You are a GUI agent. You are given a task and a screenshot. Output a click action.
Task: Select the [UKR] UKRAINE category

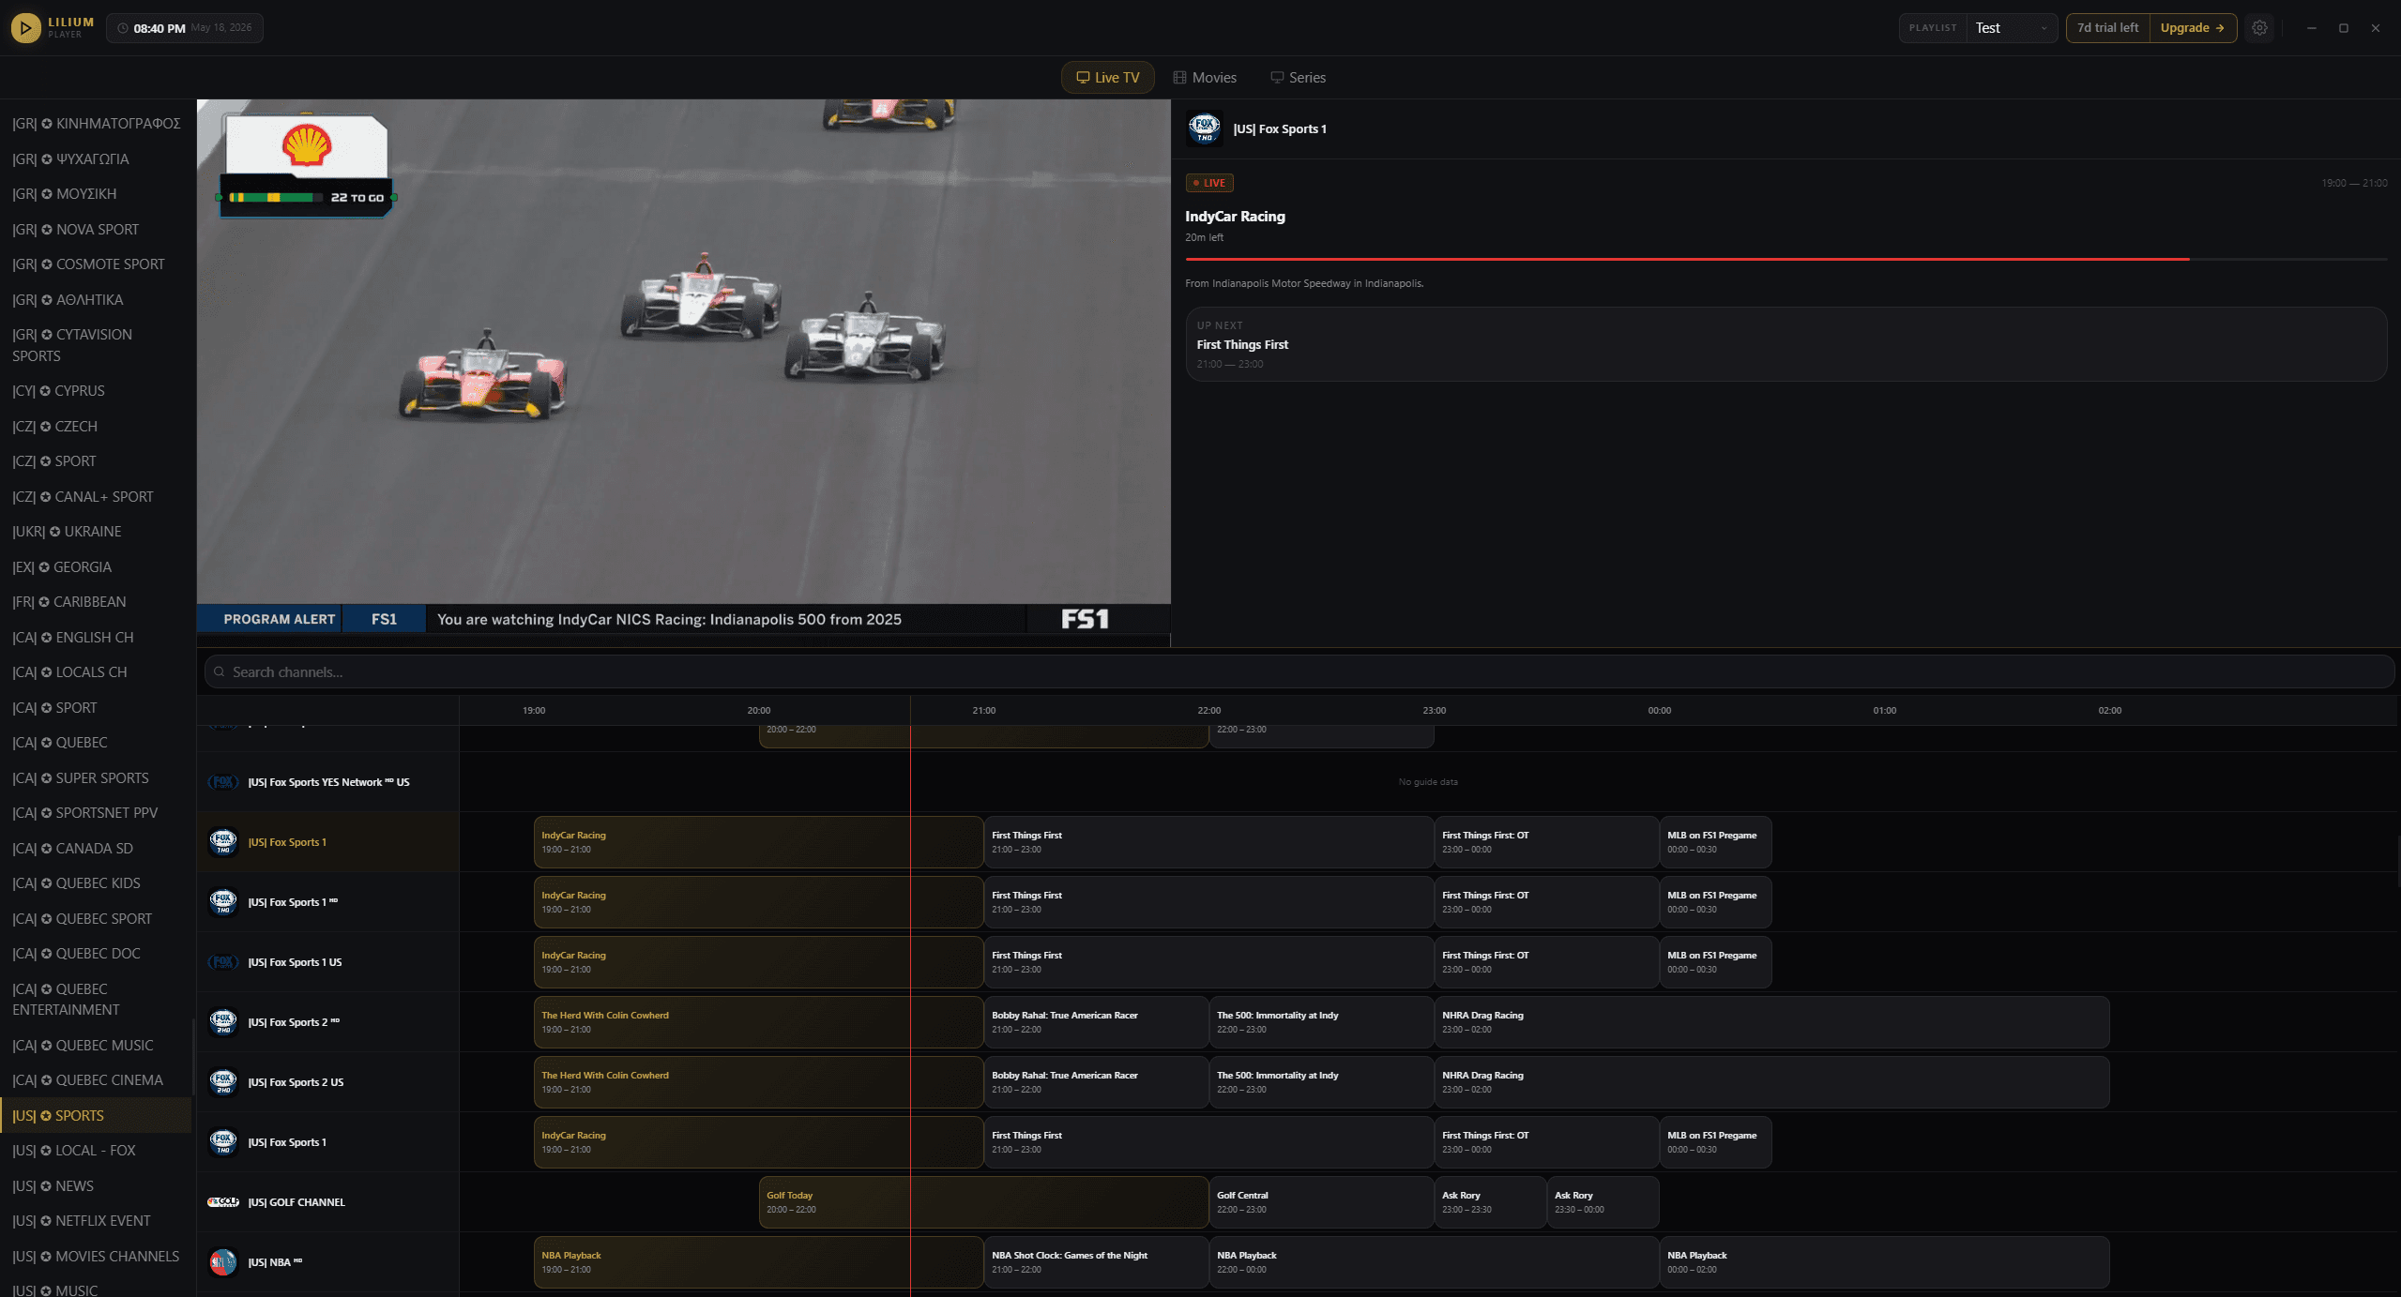pyautogui.click(x=96, y=532)
